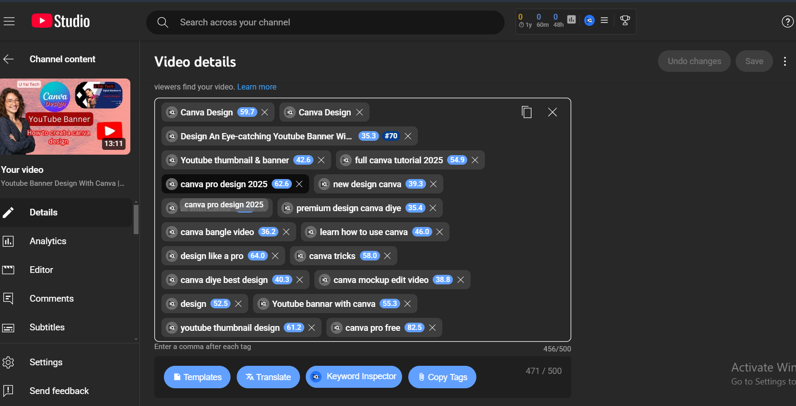
Task: Open Details in sidebar
Action: 66,213
